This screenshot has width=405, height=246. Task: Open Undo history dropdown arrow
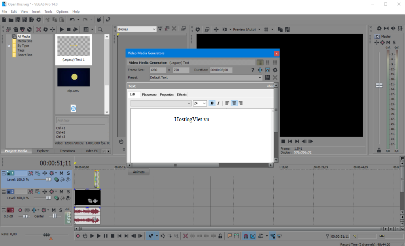[78, 20]
